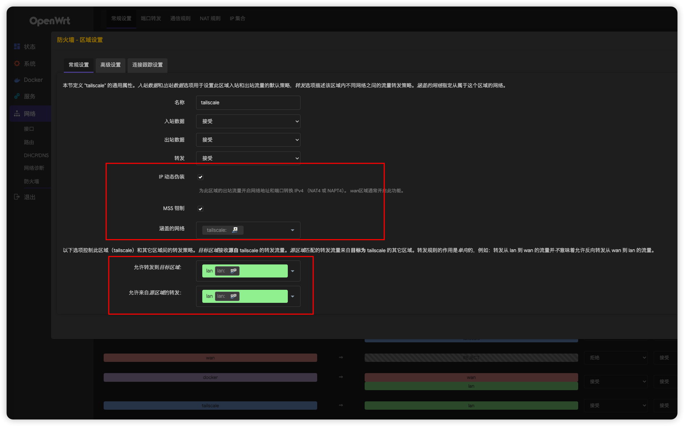Click the zone name input field with tailscale

(248, 103)
